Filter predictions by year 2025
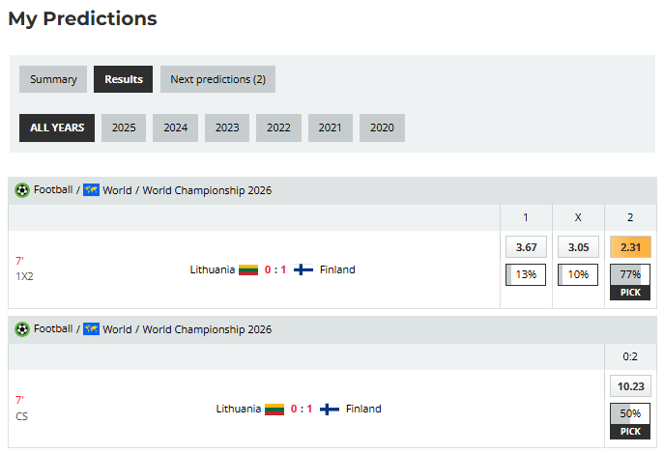The image size is (664, 453). click(x=124, y=127)
